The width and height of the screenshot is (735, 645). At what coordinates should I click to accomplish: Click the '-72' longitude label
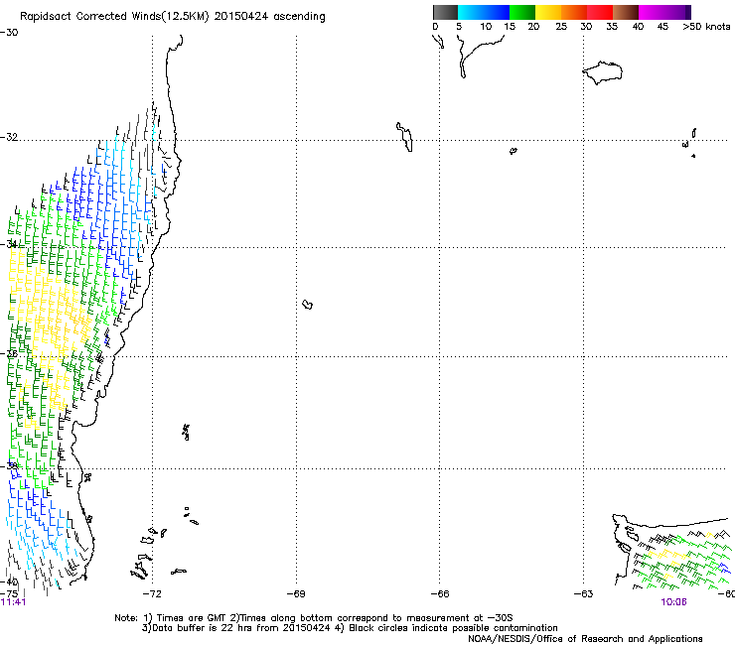152,594
